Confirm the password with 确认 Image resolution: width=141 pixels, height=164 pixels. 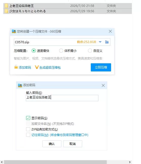[52, 144]
